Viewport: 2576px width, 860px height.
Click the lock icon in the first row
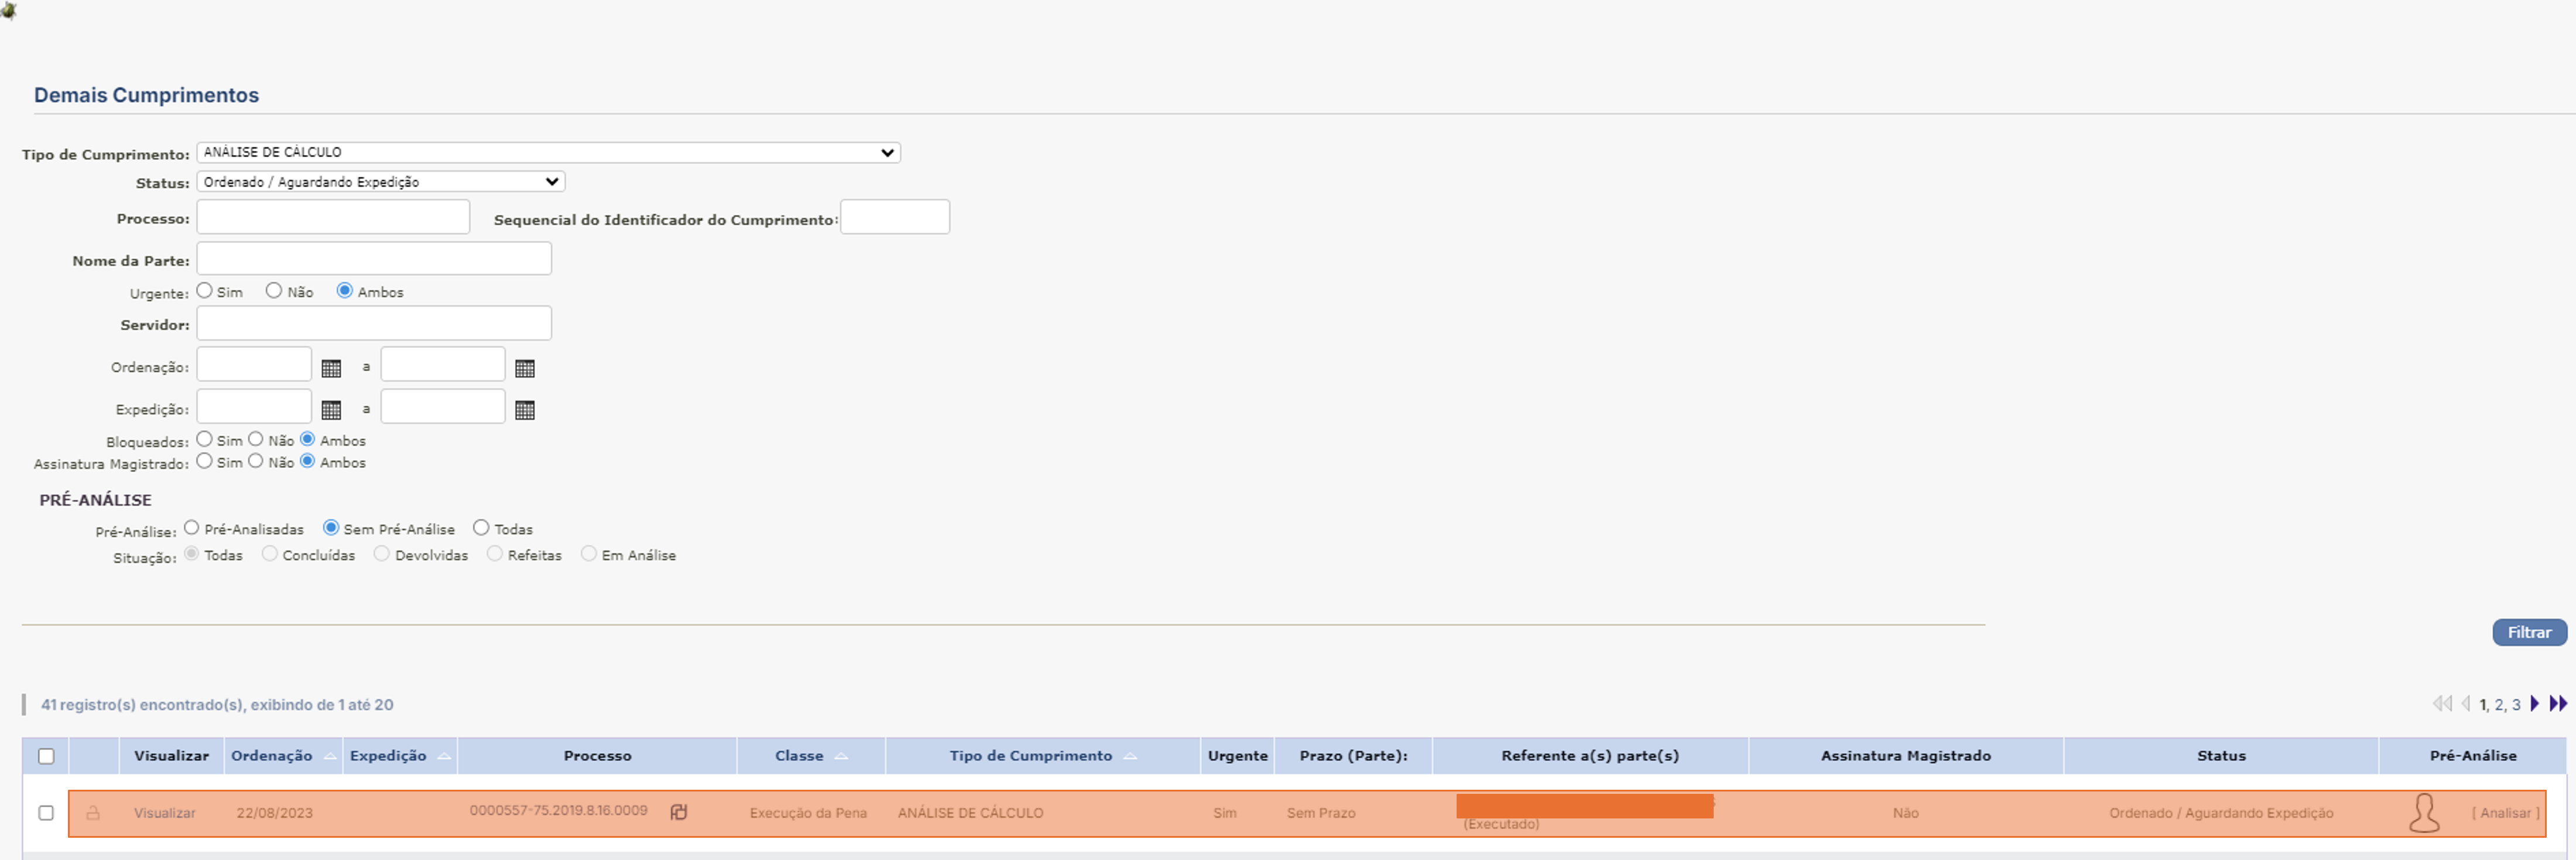[93, 813]
